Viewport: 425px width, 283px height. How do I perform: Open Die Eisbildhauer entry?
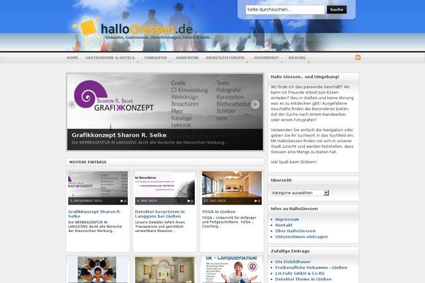(293, 262)
